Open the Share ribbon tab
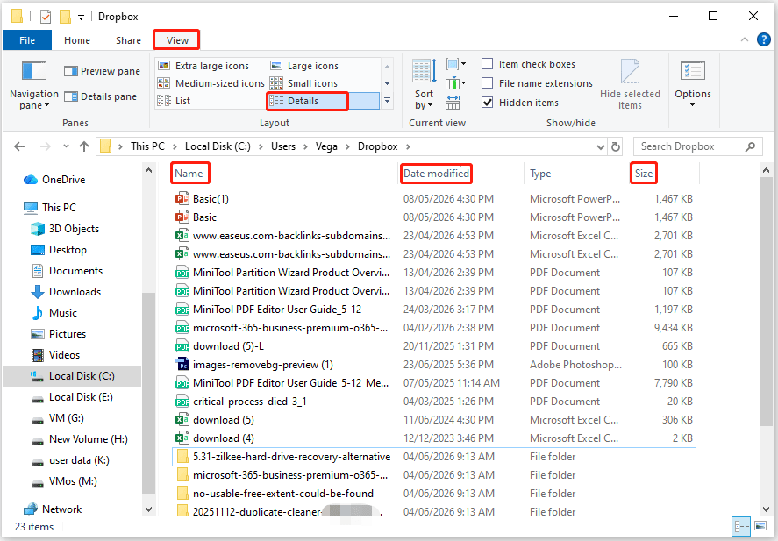The image size is (778, 541). tap(128, 40)
